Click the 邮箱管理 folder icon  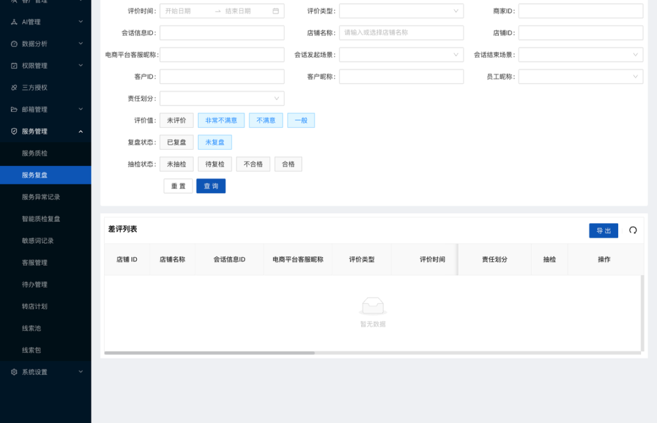coord(14,109)
